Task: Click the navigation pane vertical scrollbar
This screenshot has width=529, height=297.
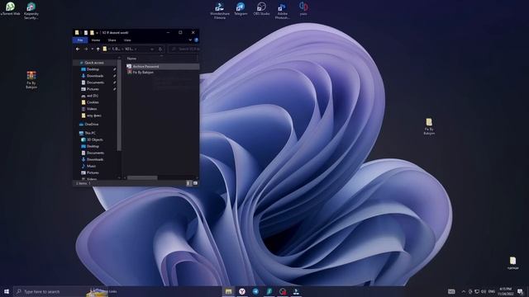Action: 119,105
